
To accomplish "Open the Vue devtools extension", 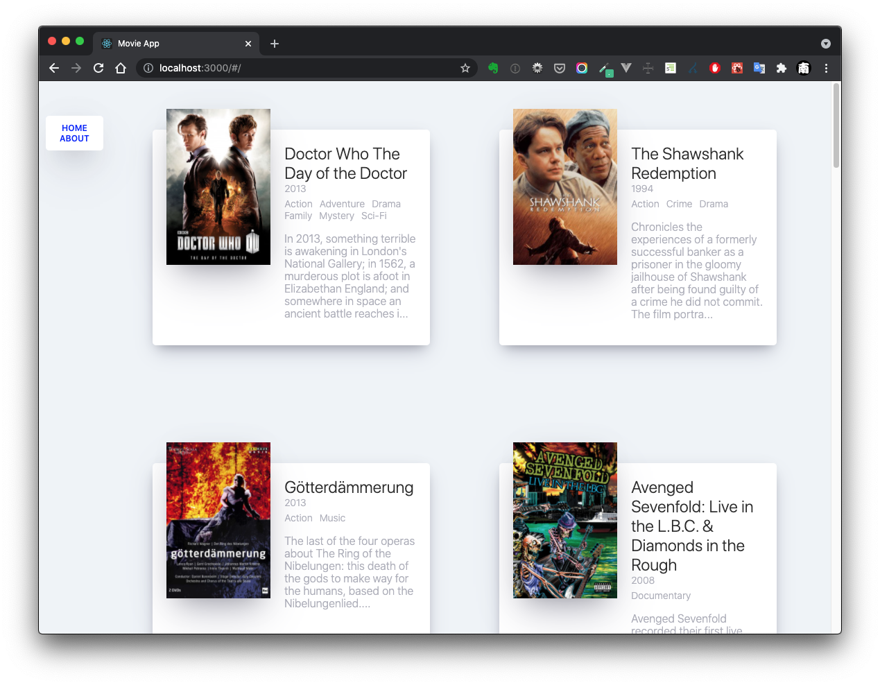I will tap(626, 68).
